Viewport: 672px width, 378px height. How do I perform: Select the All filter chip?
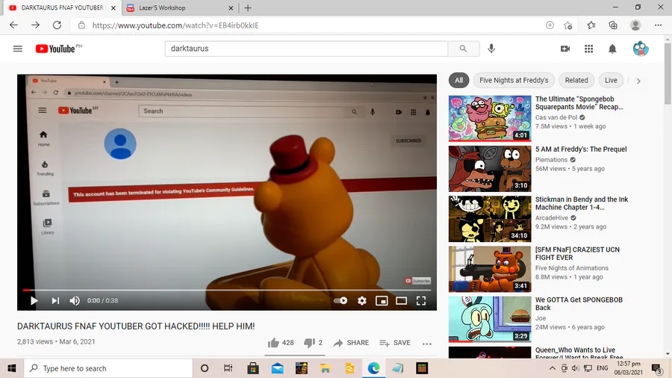click(458, 81)
